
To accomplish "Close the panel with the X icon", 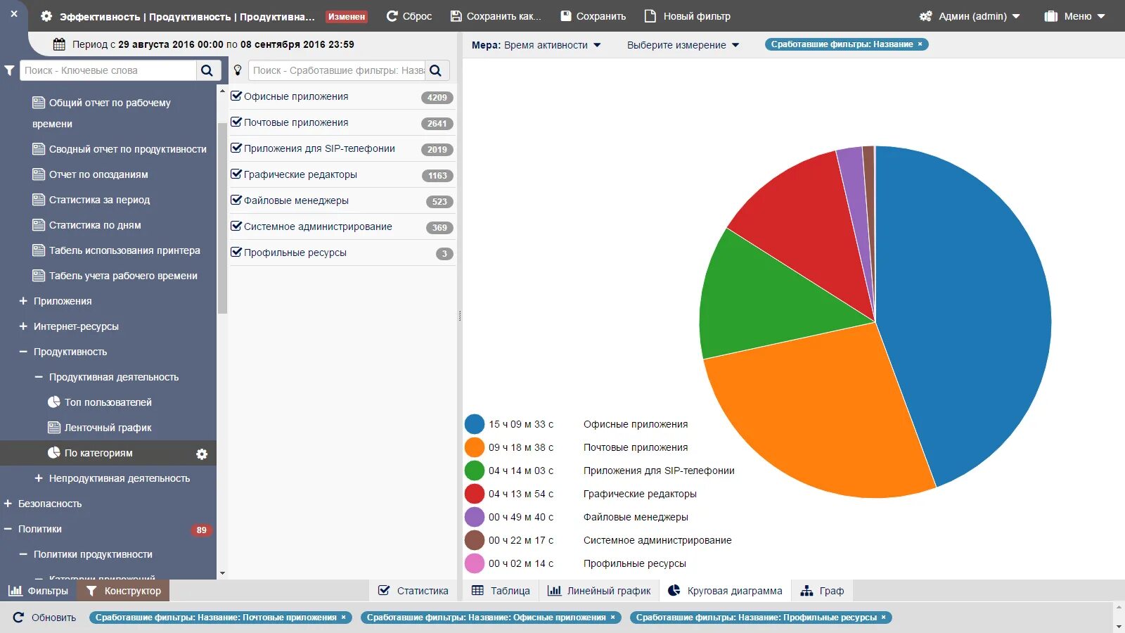I will point(14,14).
